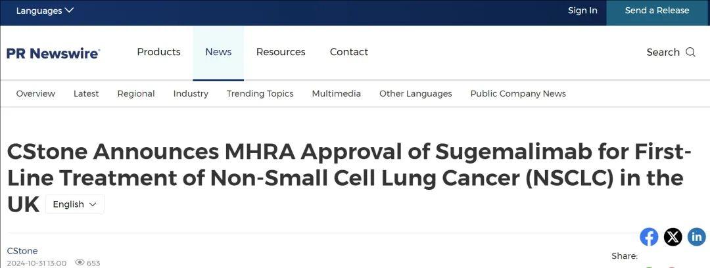This screenshot has width=710, height=268.
Task: Open the Resources menu
Action: point(281,52)
